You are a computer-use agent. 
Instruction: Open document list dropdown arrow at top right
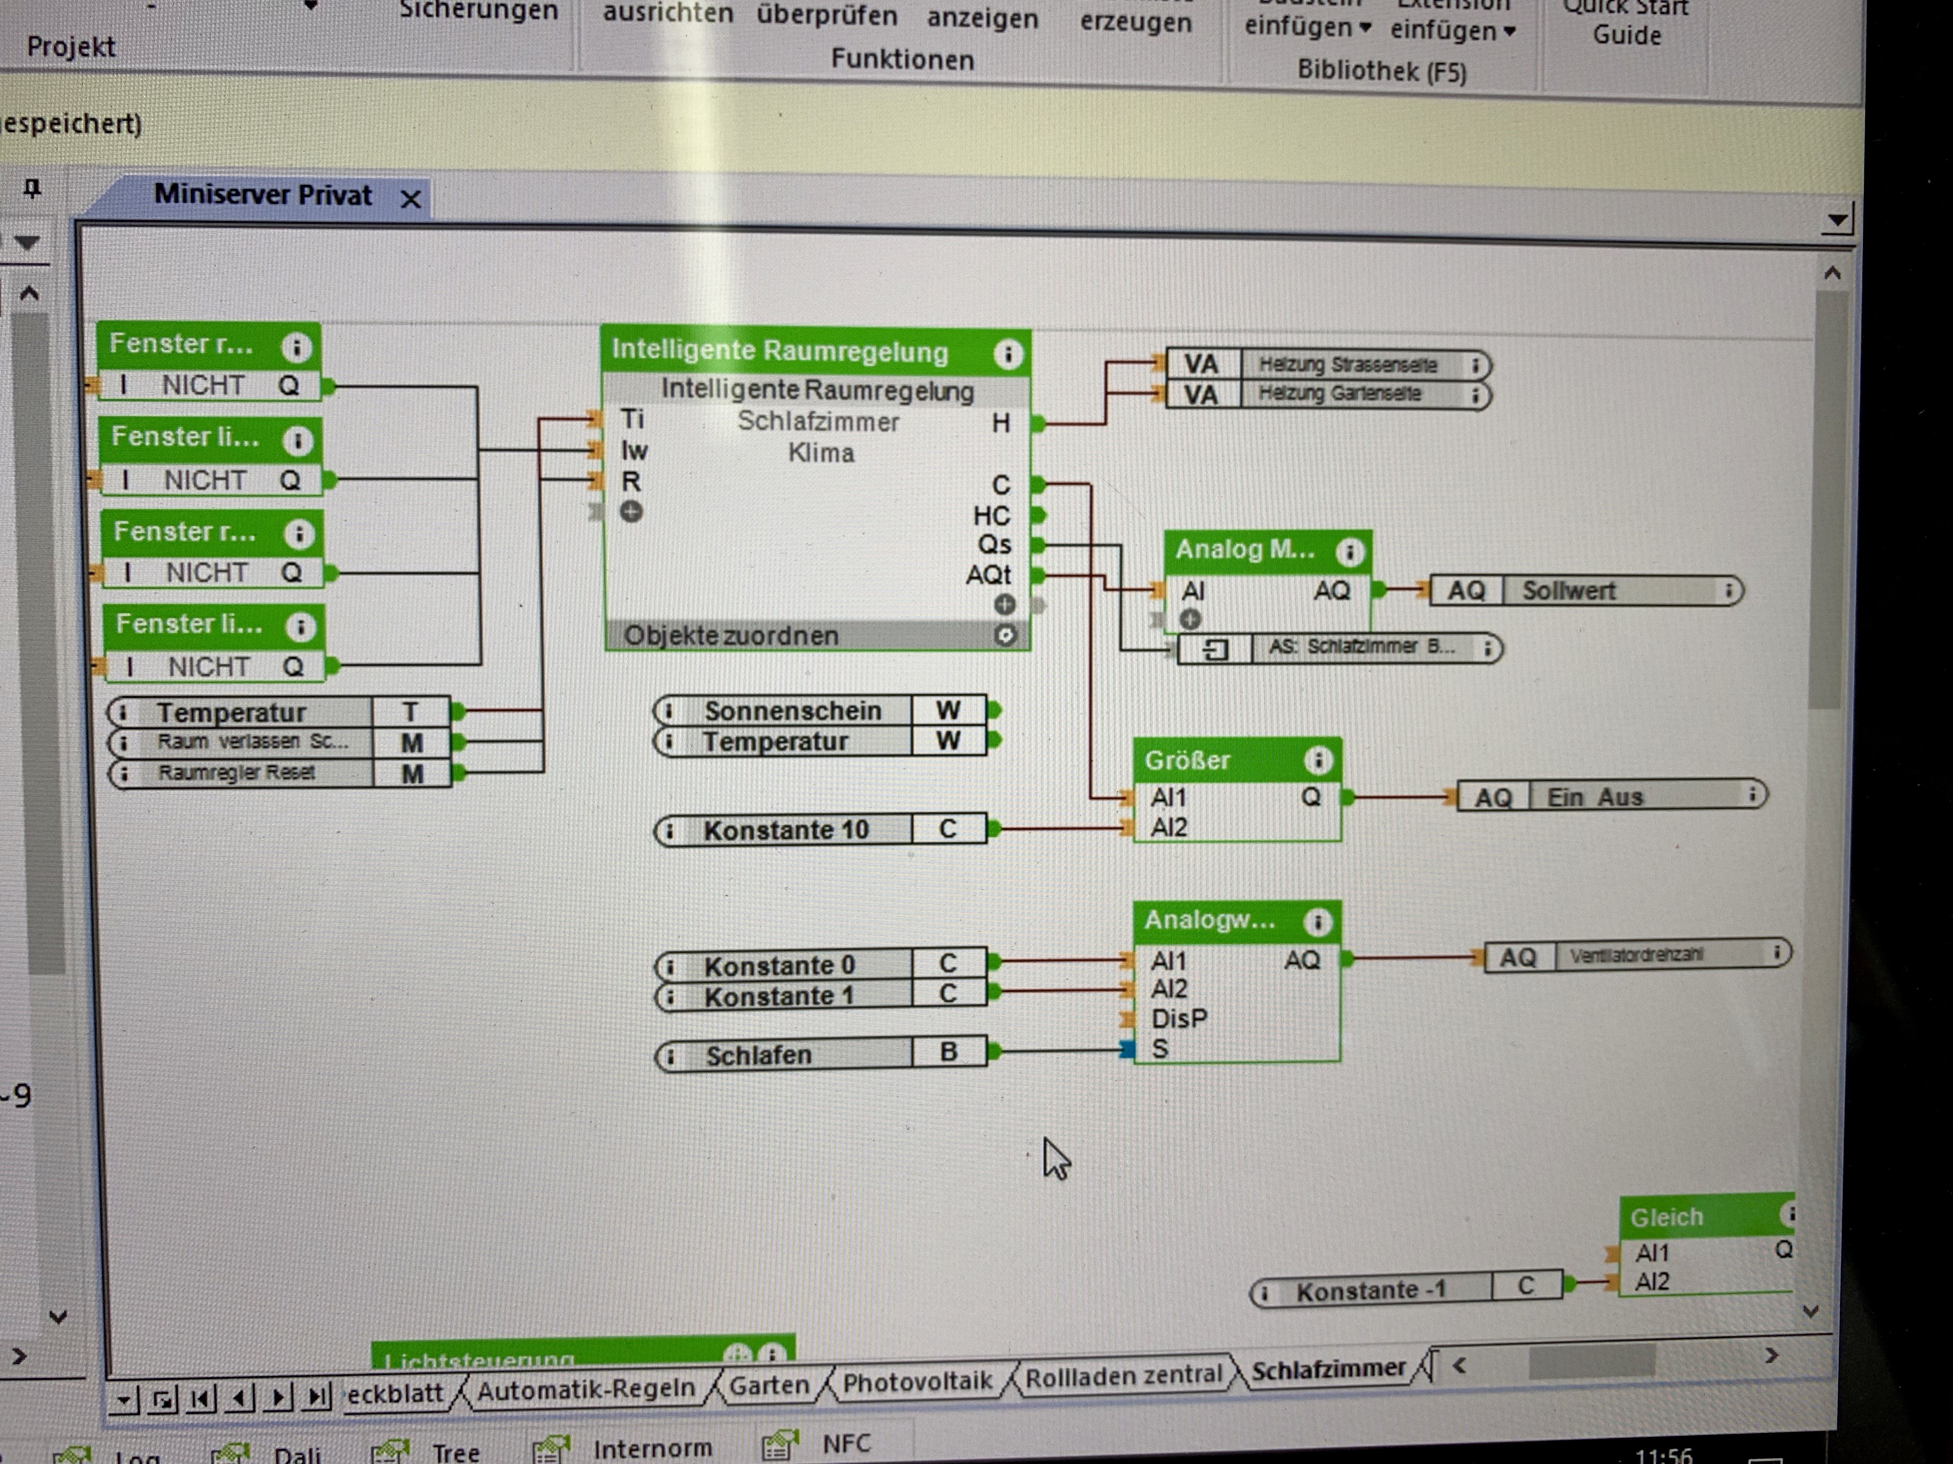tap(1837, 220)
